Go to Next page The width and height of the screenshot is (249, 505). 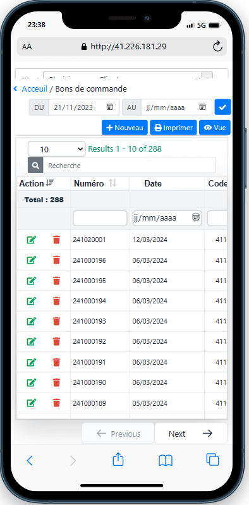click(x=191, y=434)
